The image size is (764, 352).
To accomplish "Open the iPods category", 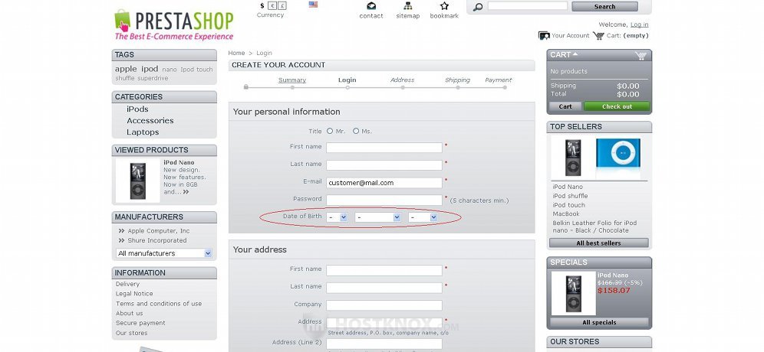I will (x=137, y=109).
